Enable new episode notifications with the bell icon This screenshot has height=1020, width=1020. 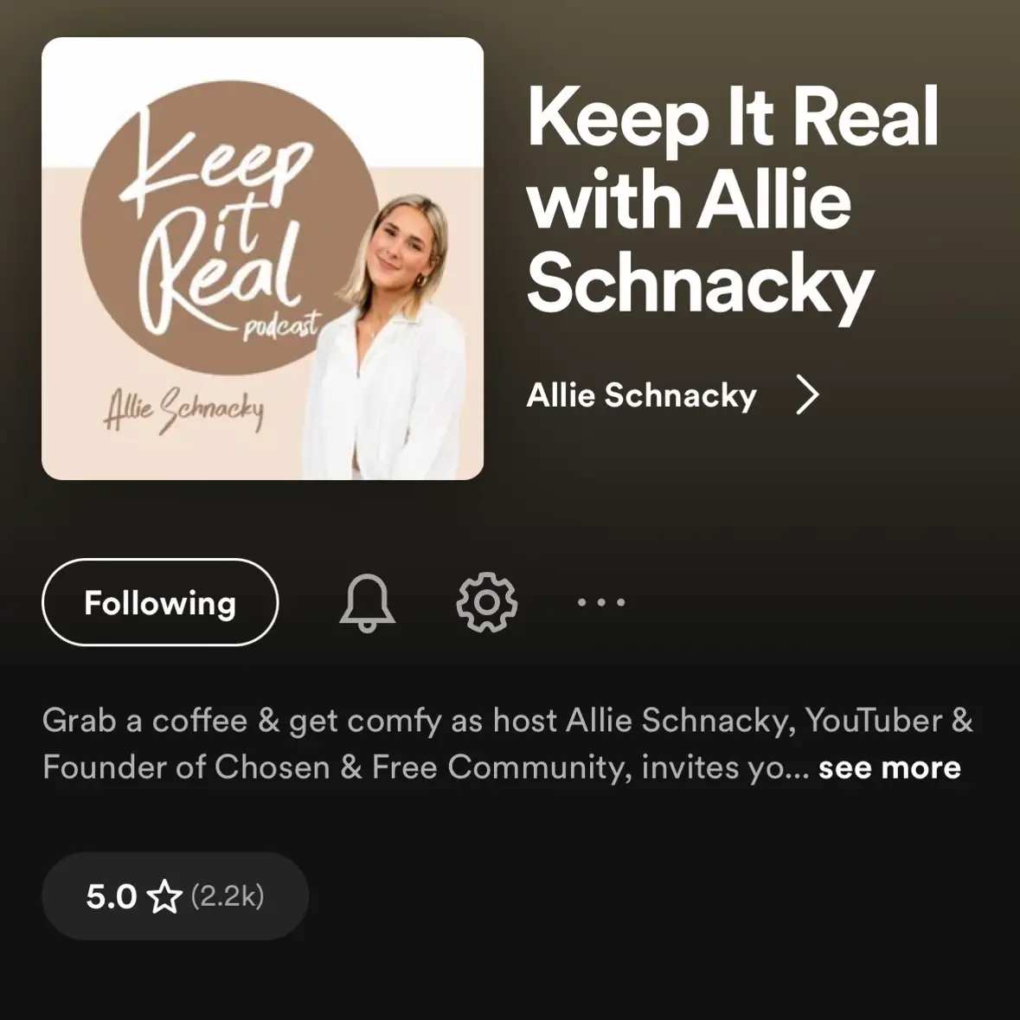[367, 602]
